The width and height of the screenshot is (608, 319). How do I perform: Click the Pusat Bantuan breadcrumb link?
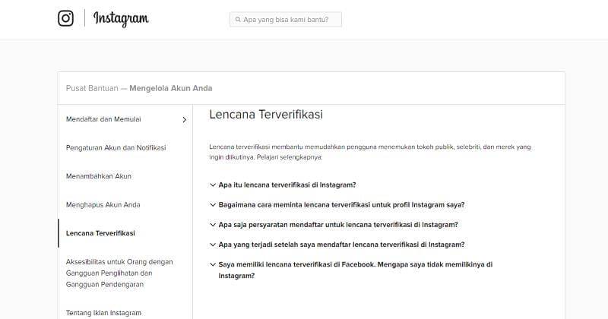tap(92, 88)
